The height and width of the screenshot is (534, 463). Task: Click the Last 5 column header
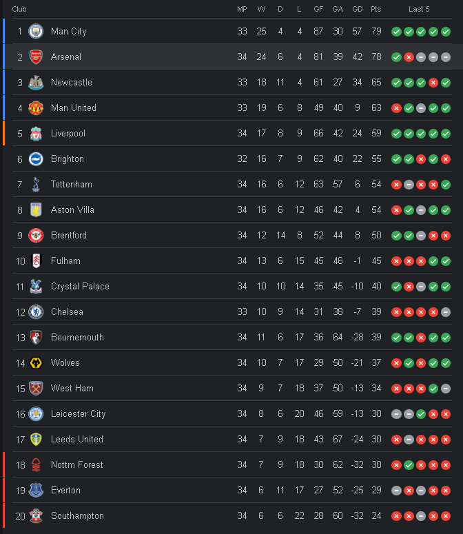[x=419, y=9]
